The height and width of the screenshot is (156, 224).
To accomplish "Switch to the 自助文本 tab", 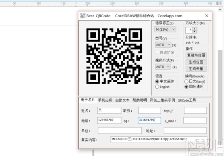I will click(x=122, y=100).
